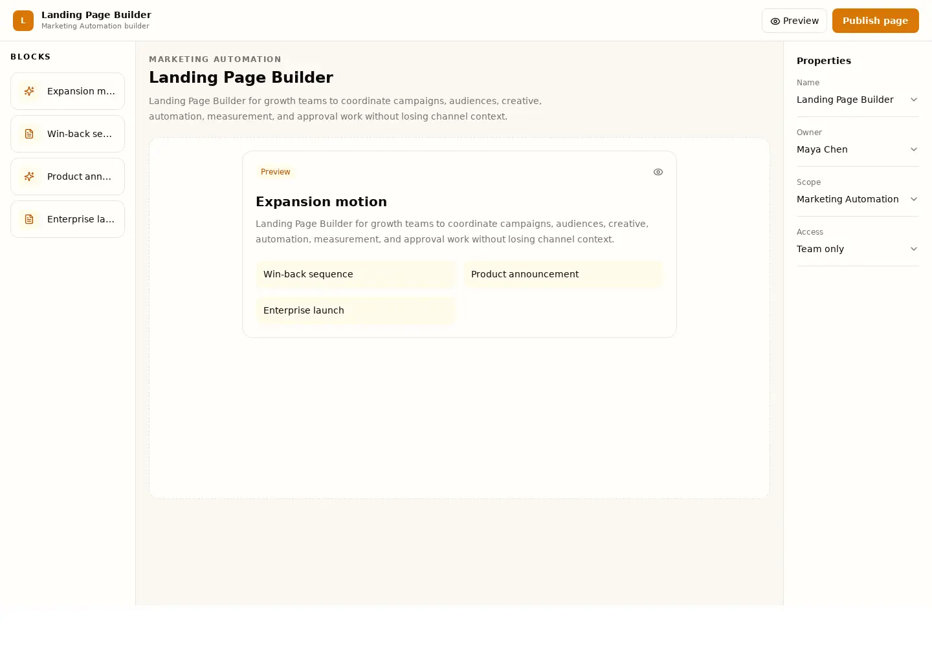
Task: Click the orange L app logo
Action: [x=23, y=21]
